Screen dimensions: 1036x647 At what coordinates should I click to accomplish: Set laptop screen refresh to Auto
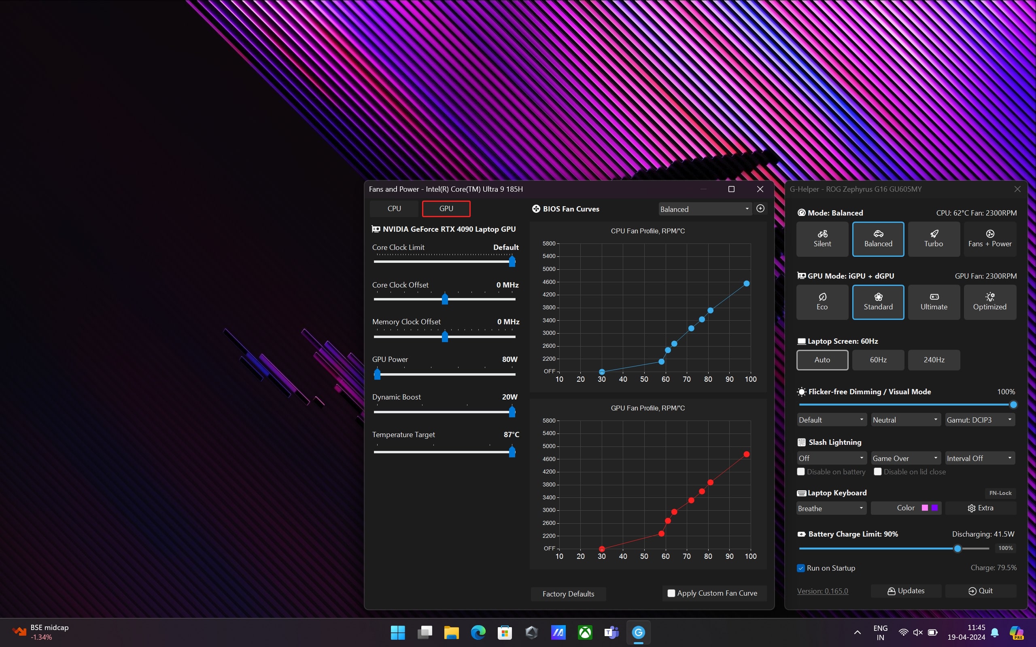click(x=822, y=360)
